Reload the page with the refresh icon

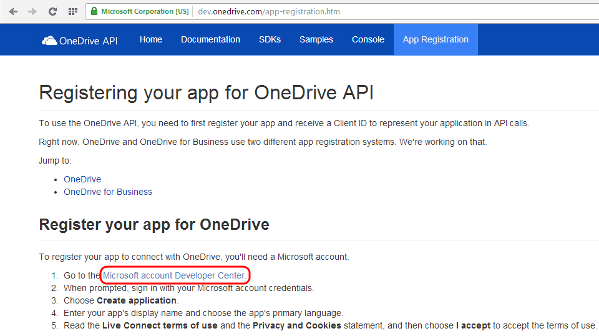[52, 11]
